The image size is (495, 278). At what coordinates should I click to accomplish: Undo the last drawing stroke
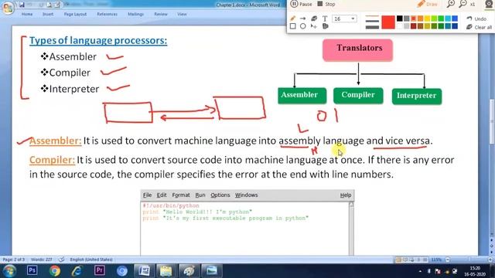coord(476,19)
